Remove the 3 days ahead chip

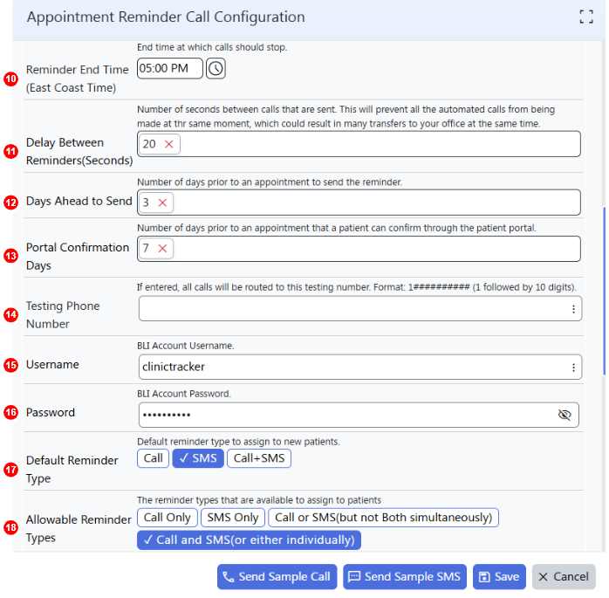click(163, 203)
